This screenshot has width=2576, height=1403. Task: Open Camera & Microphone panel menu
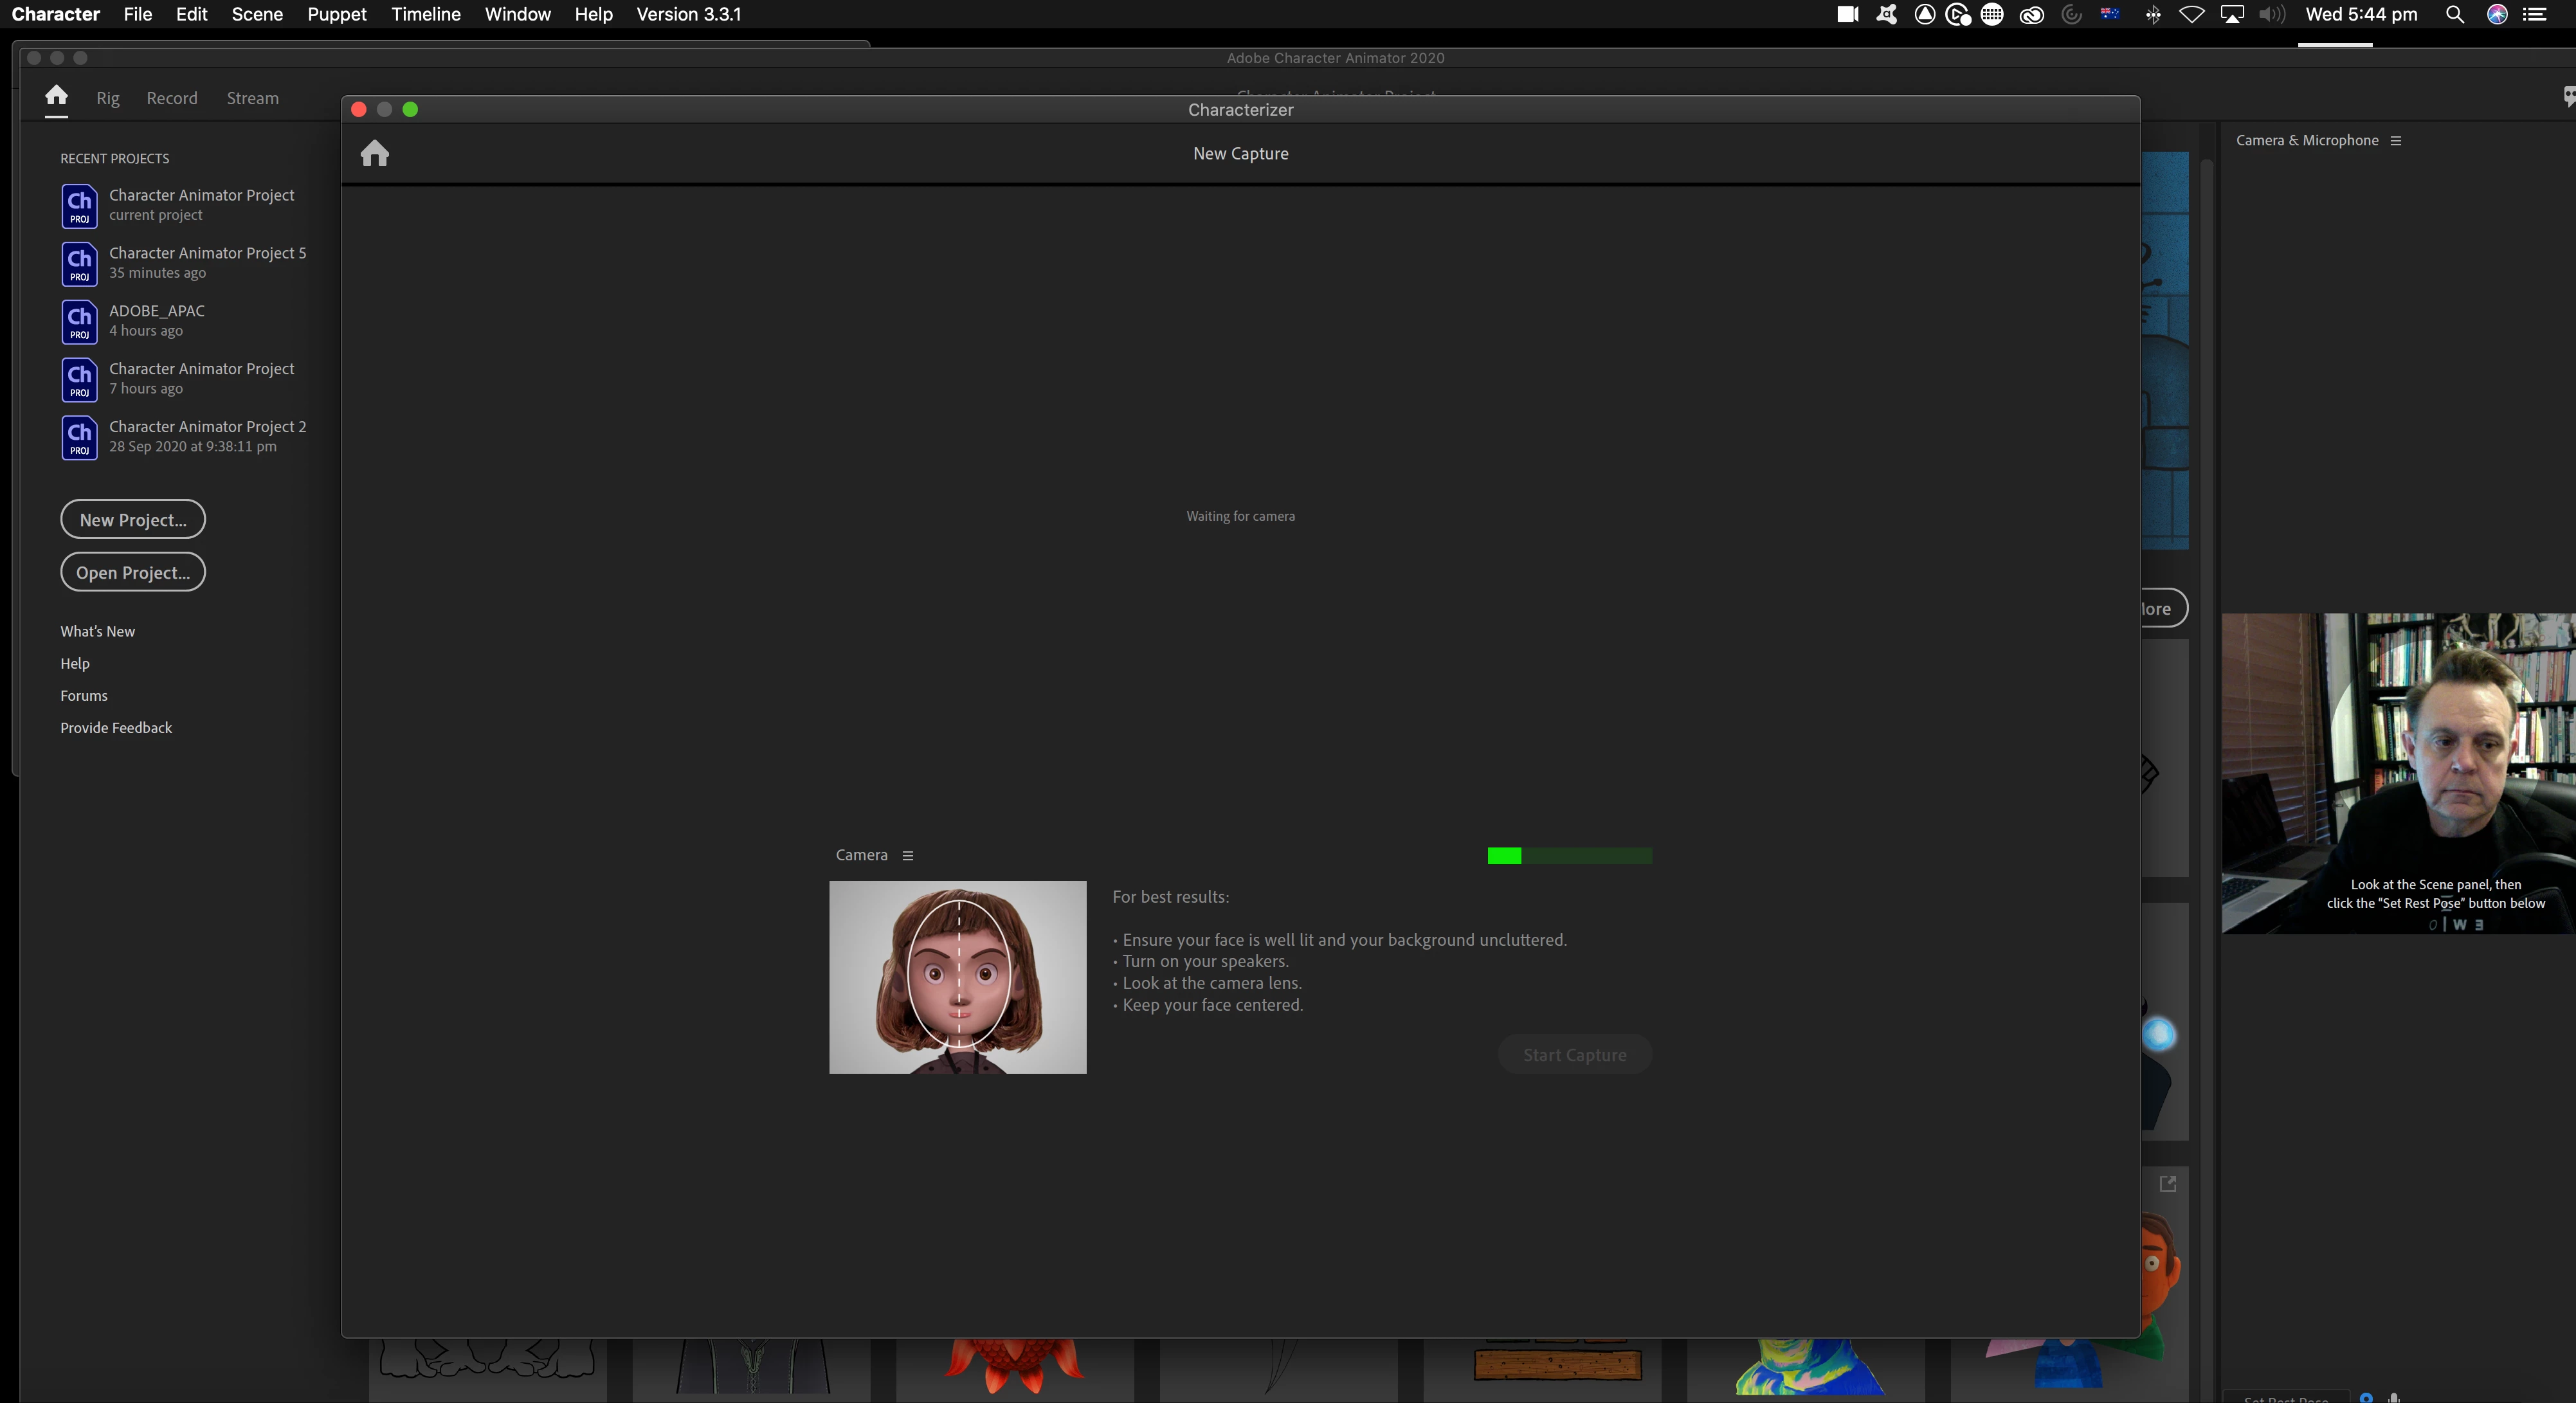(x=2396, y=141)
